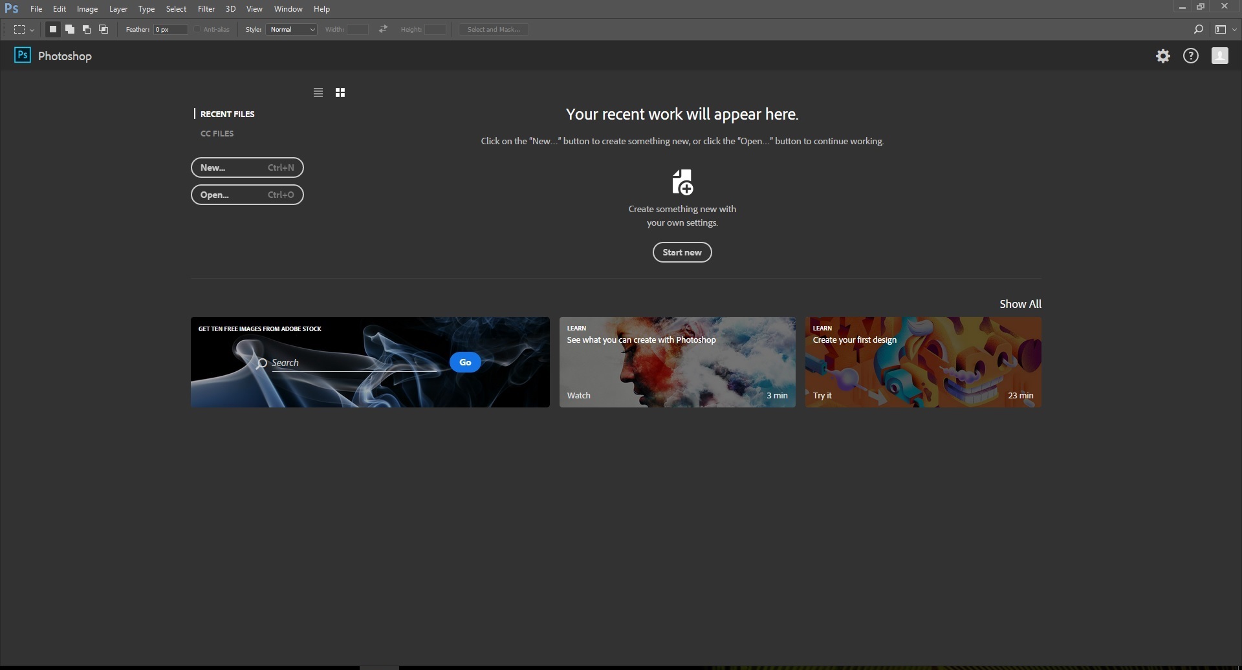The height and width of the screenshot is (670, 1242).
Task: Minimize the Photoshop window
Action: point(1182,7)
